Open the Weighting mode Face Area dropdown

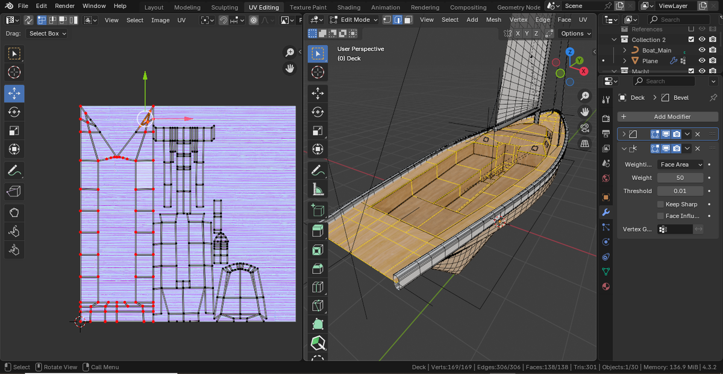click(x=680, y=165)
